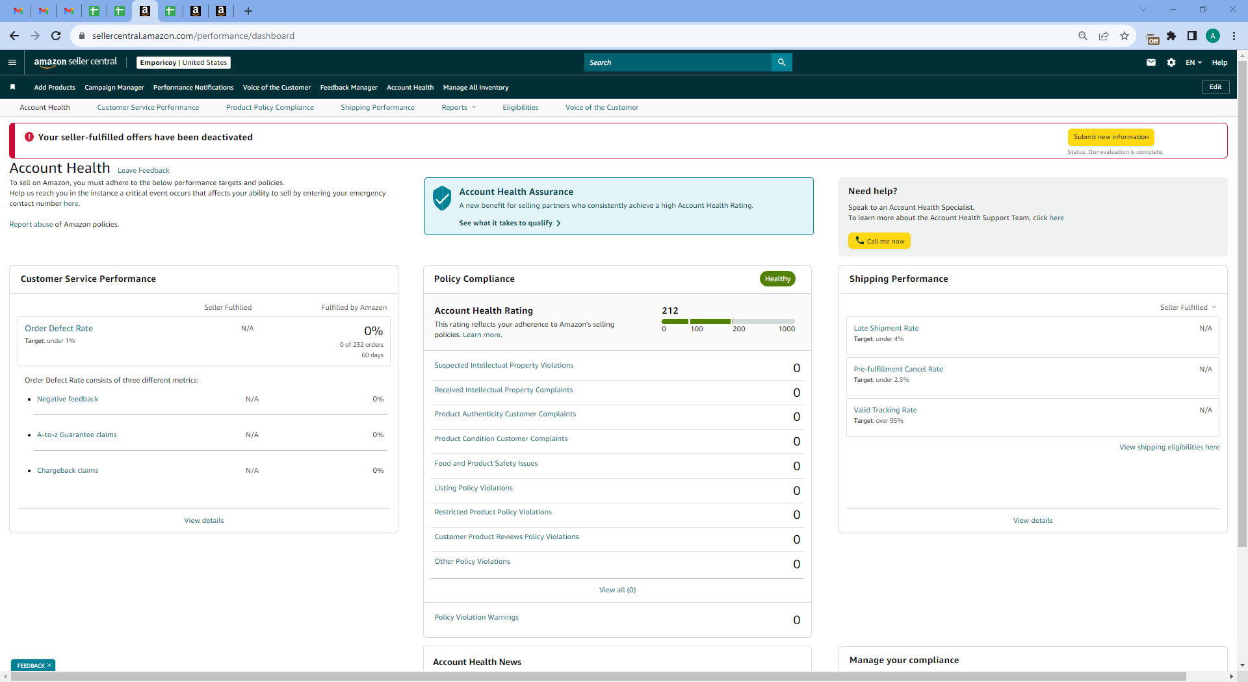
Task: Open Campaign Manager from the bookmarks bar
Action: [x=114, y=87]
